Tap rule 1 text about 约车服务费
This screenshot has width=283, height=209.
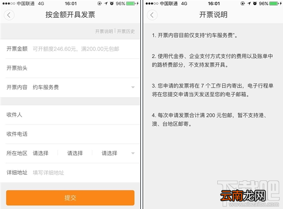pos(195,35)
